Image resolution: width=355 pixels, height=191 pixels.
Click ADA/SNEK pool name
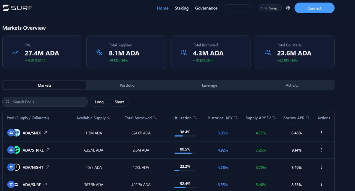(32, 133)
